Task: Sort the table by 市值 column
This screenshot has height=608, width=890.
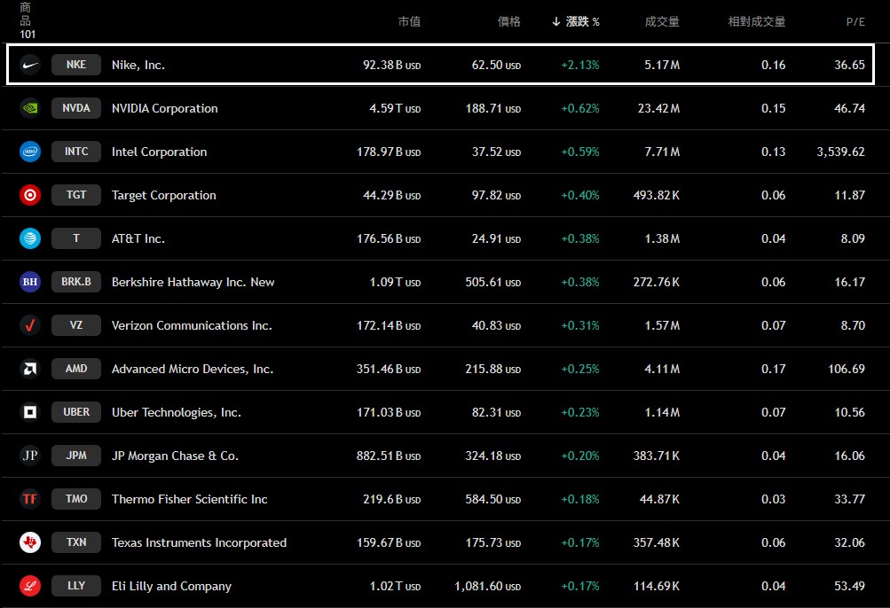Action: (409, 21)
